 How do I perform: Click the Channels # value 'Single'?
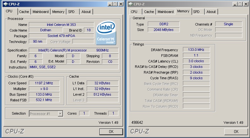(x=228, y=24)
